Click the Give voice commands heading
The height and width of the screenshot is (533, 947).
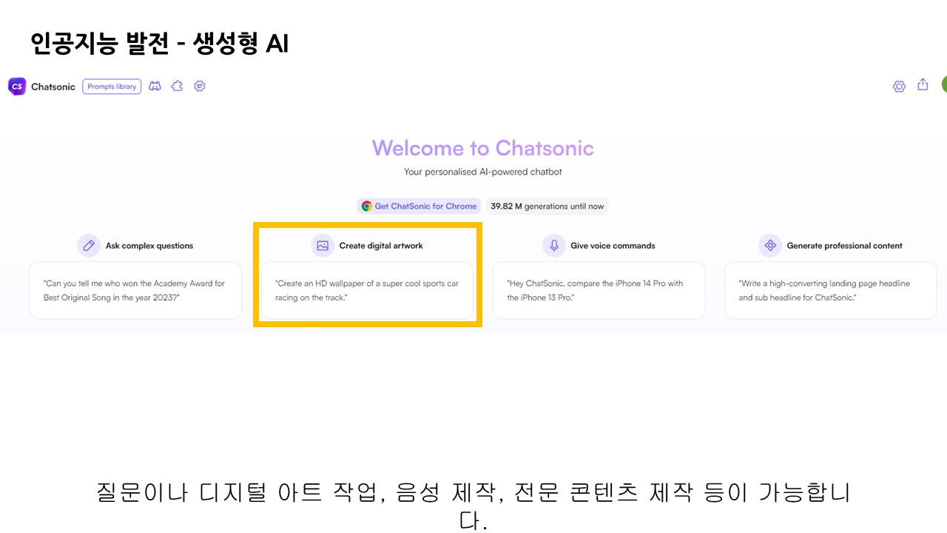pyautogui.click(x=613, y=246)
